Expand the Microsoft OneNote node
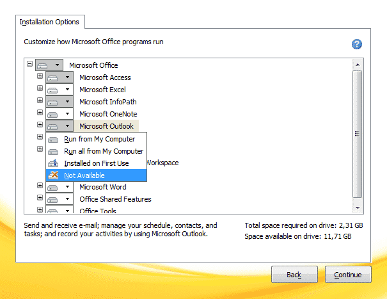Screen dimensions: 387x299 tap(40, 113)
